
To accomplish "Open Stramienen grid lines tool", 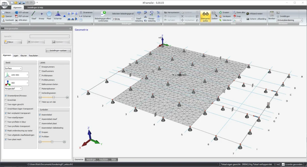I will point(86,12).
